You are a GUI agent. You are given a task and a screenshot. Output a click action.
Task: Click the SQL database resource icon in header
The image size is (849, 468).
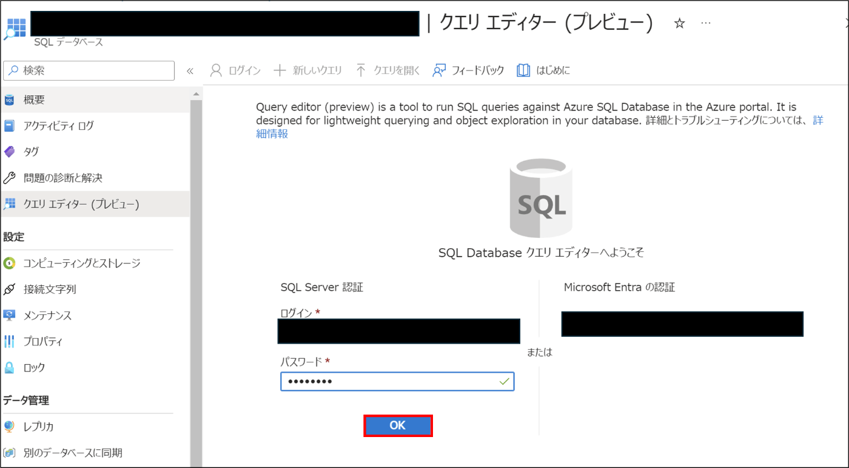point(15,29)
